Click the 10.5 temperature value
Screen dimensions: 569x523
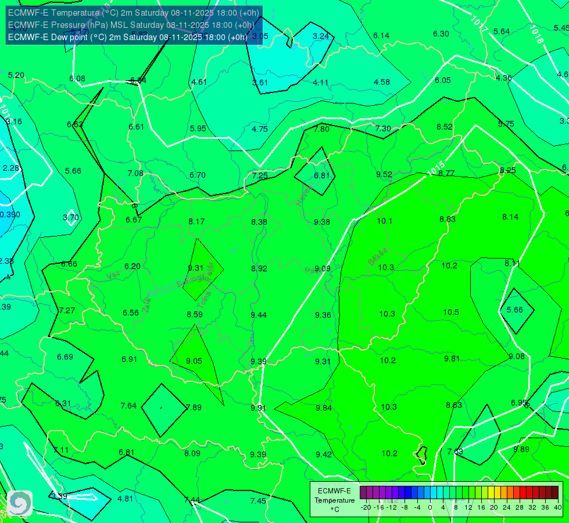pos(451,312)
